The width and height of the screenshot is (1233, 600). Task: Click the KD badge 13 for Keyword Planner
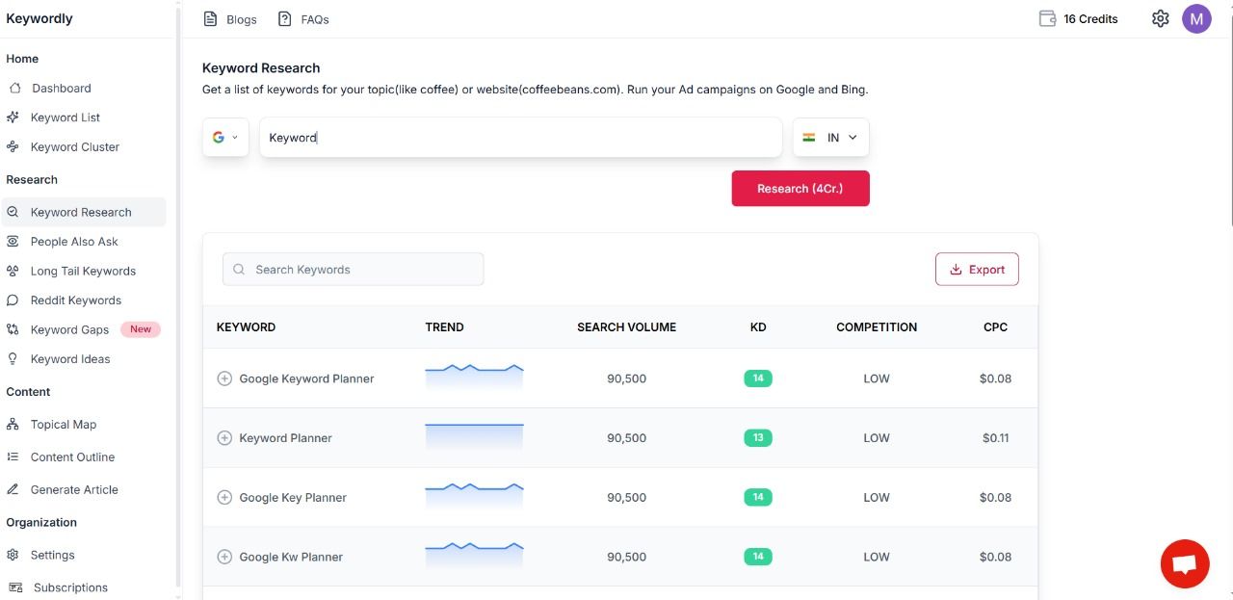tap(758, 438)
